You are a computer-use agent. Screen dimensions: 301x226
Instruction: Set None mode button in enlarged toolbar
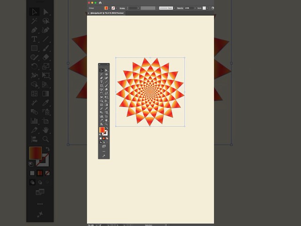[47, 173]
